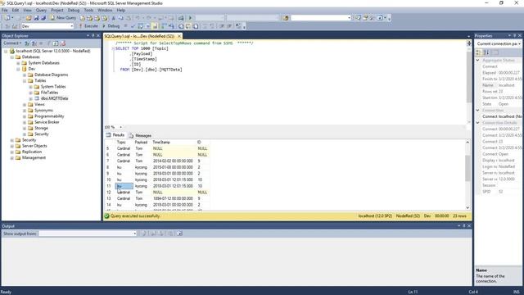Click the query editor split icon at top right
Image resolution: width=524 pixels, height=295 pixels.
point(469,43)
